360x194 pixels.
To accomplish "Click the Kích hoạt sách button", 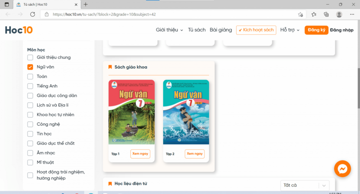I will pyautogui.click(x=256, y=30).
